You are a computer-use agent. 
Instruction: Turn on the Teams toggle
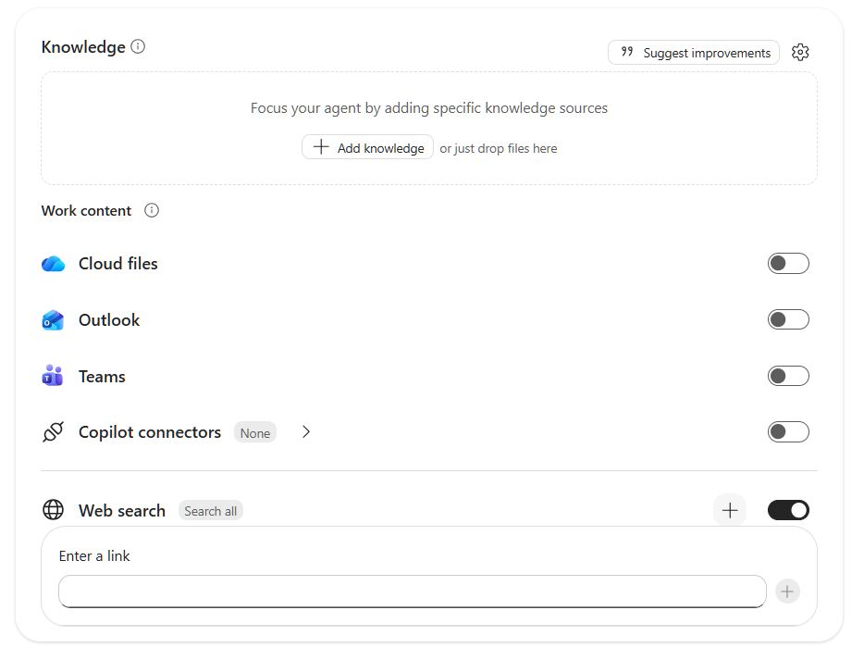pos(788,376)
